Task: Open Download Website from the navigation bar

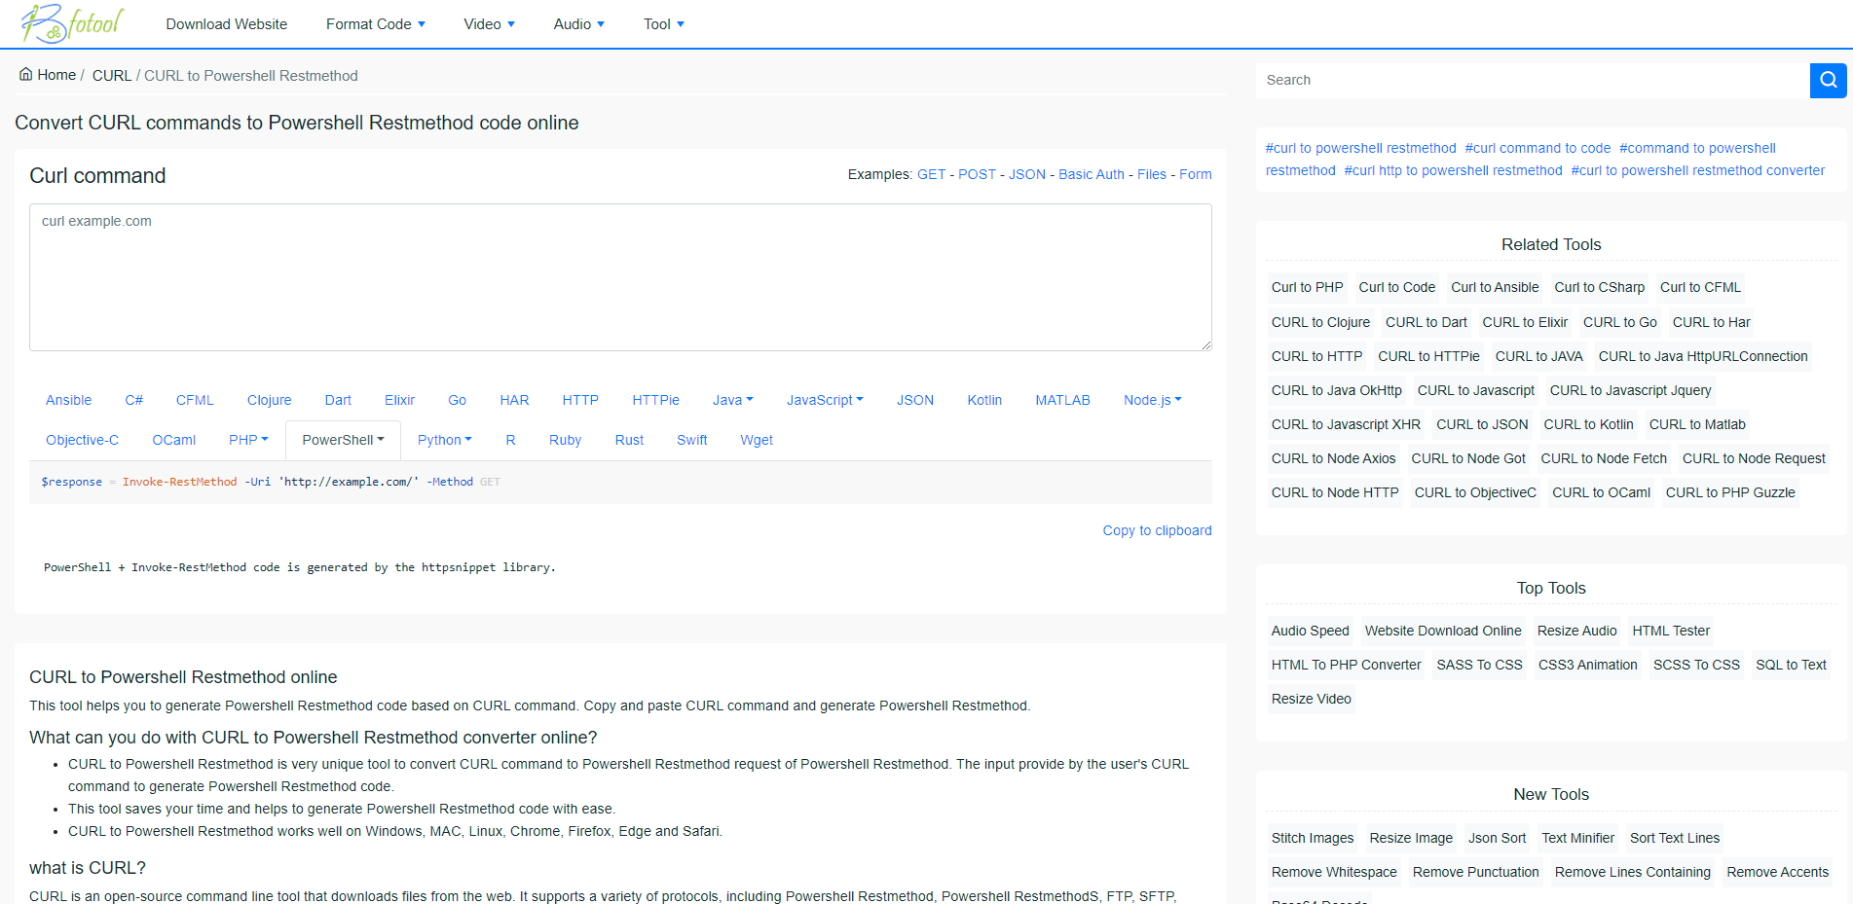Action: (x=226, y=24)
